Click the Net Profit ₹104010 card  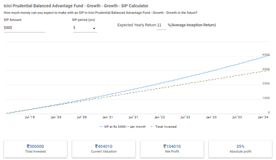(x=172, y=149)
